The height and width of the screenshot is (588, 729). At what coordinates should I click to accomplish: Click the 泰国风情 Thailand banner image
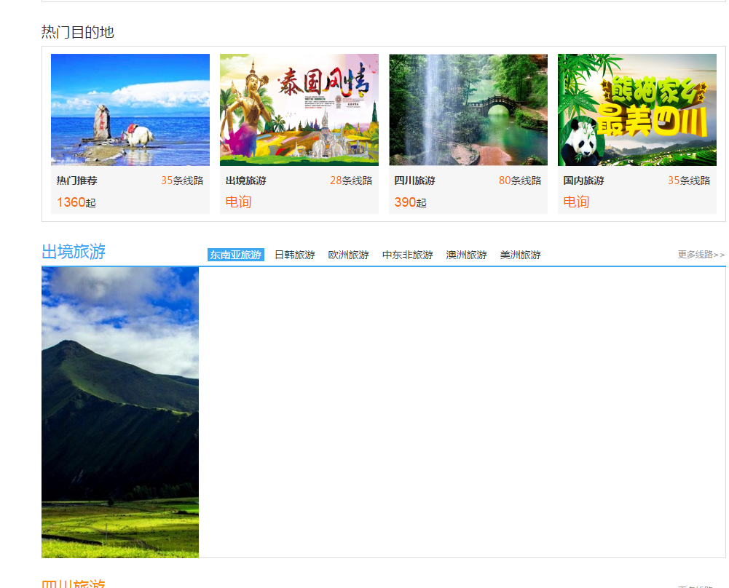click(x=299, y=110)
